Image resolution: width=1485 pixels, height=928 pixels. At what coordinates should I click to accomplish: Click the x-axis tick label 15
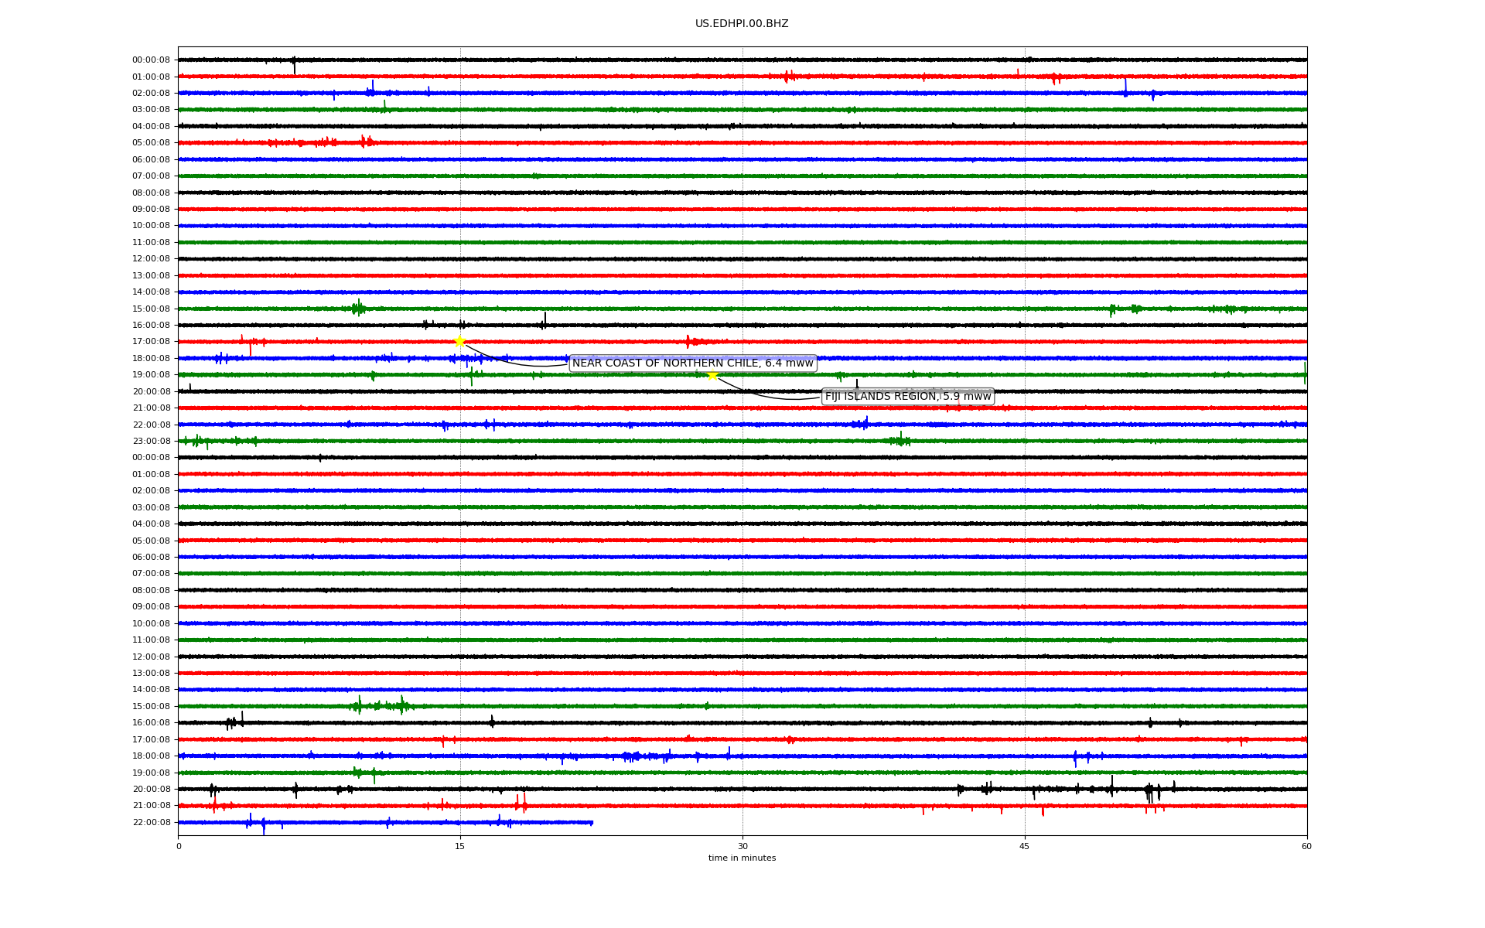(x=460, y=846)
